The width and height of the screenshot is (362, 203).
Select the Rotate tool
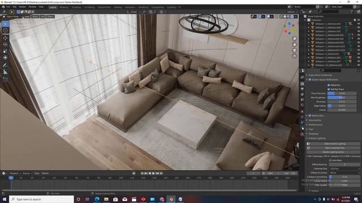click(5, 45)
